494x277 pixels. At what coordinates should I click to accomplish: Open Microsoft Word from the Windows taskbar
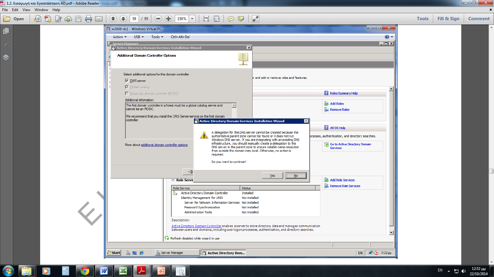coord(104,271)
